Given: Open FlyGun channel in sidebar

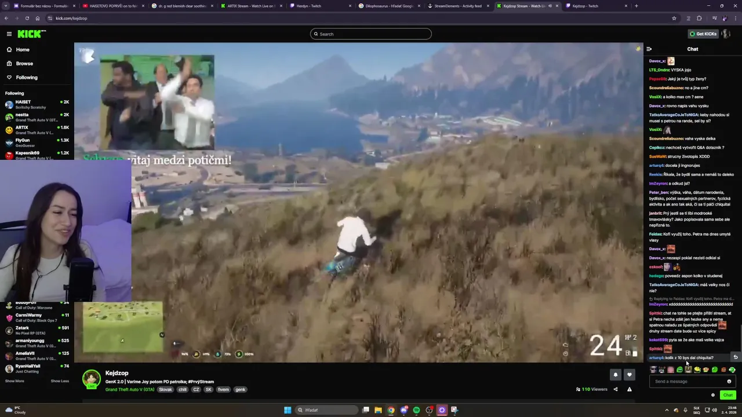Looking at the screenshot, I should coord(37,142).
